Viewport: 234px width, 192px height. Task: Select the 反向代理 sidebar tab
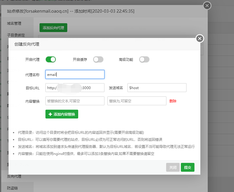(x=14, y=176)
